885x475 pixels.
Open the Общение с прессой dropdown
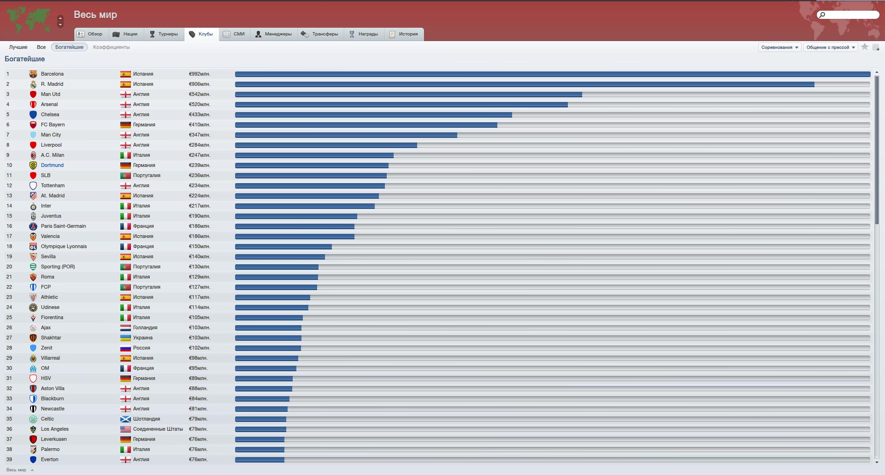click(831, 47)
